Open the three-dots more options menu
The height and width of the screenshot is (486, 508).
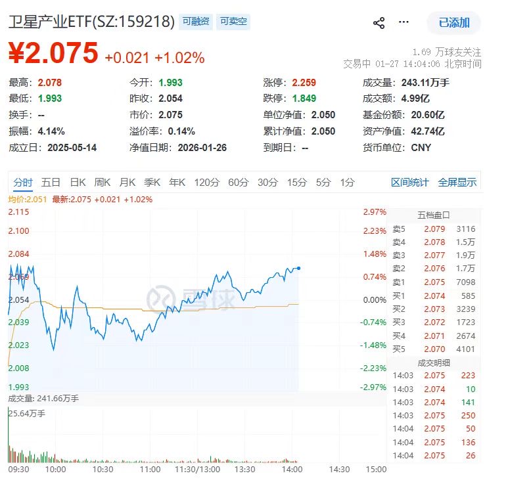404,22
